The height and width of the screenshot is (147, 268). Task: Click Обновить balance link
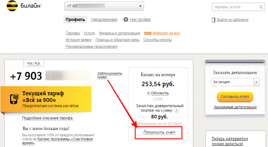160,93
